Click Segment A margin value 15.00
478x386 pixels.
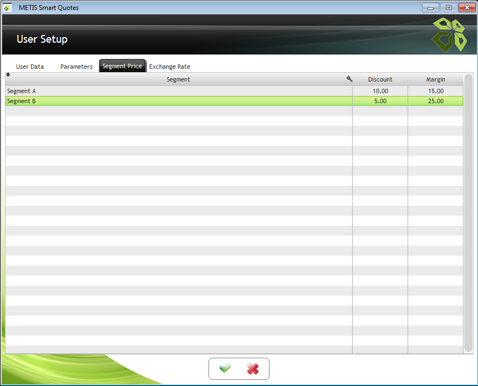(435, 91)
